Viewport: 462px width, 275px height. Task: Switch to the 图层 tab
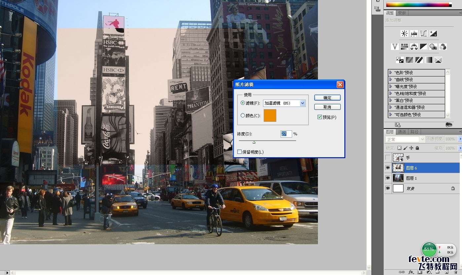390,132
